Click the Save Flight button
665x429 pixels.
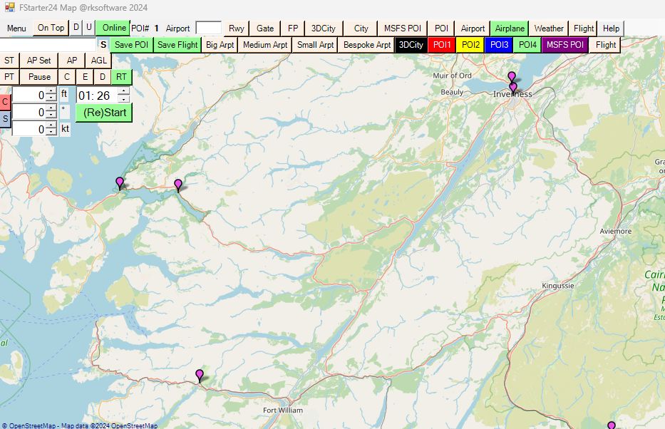(177, 45)
